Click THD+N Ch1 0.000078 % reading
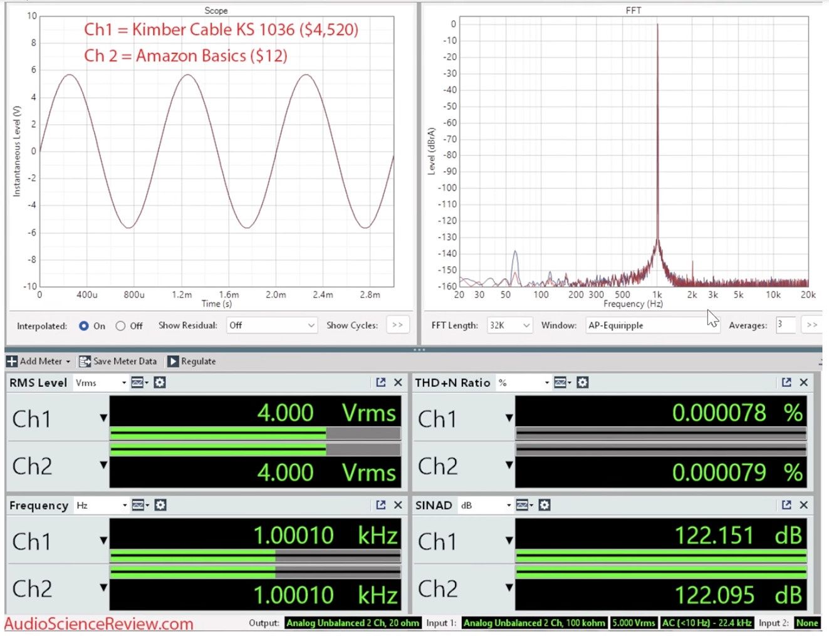 point(738,413)
